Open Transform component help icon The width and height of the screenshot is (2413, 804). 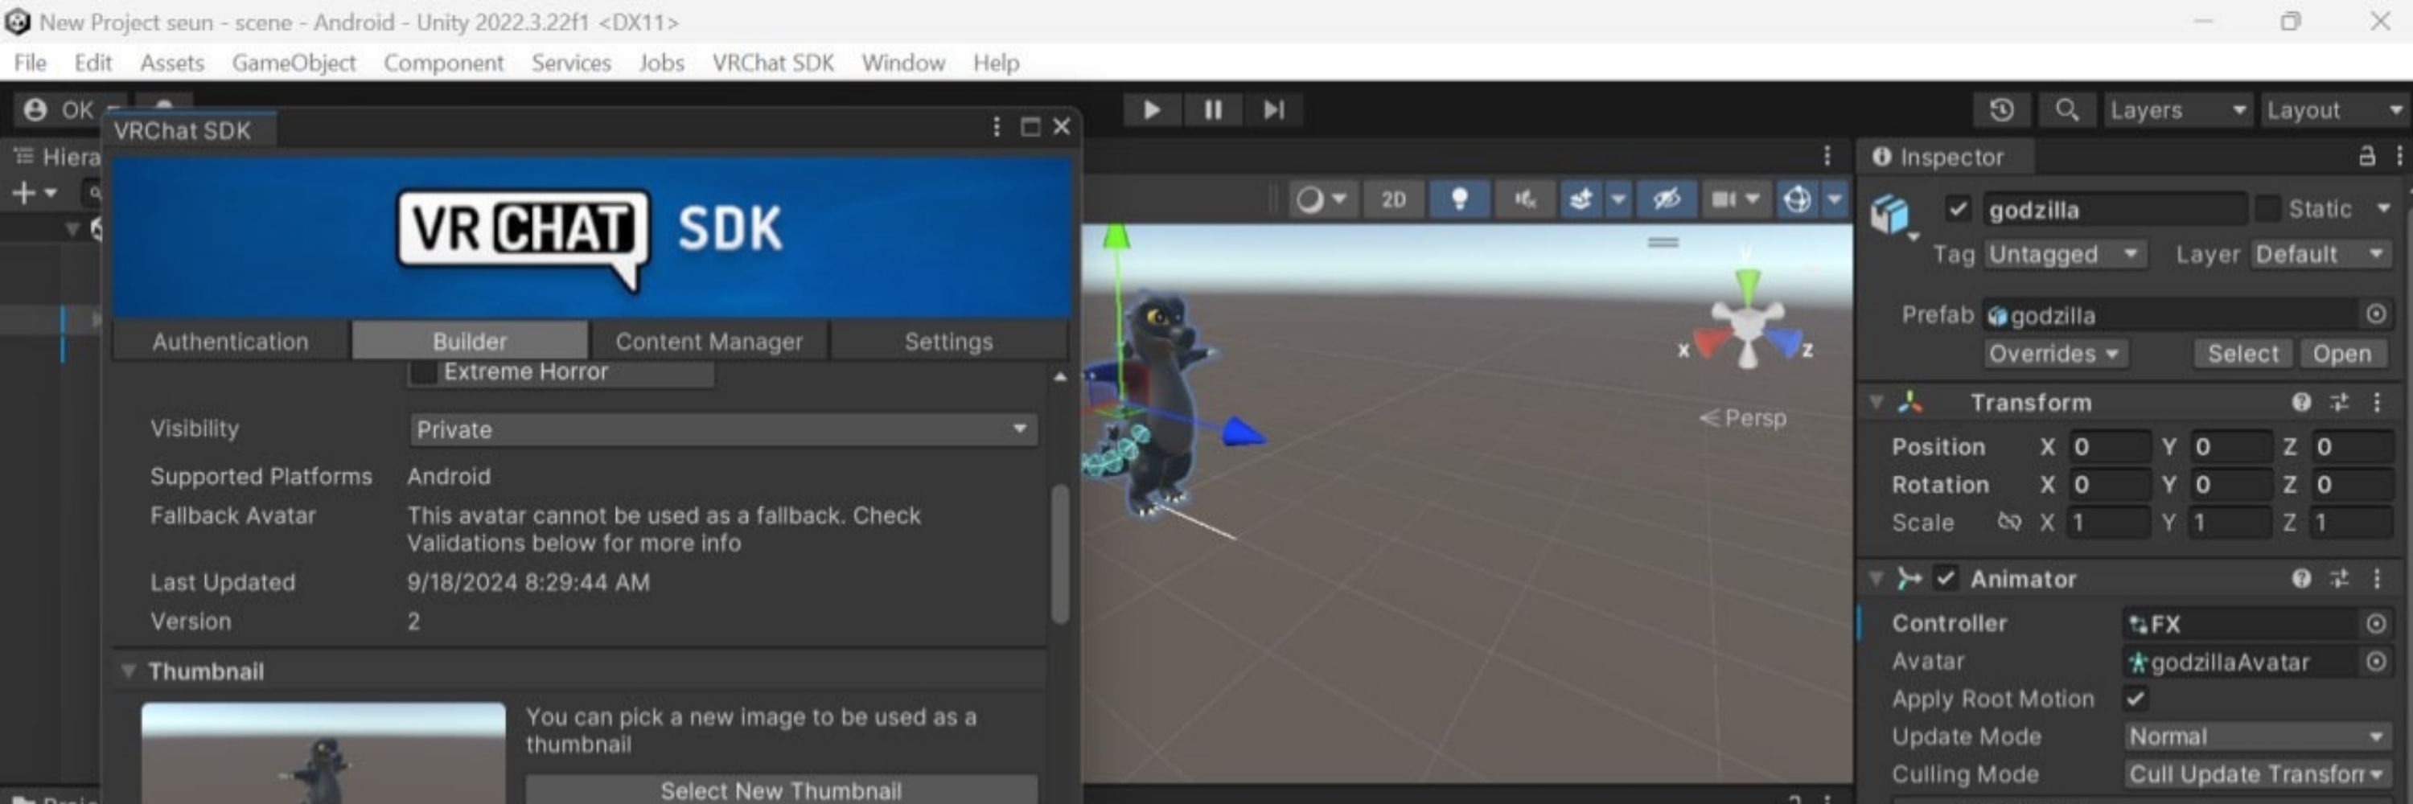tap(2301, 403)
